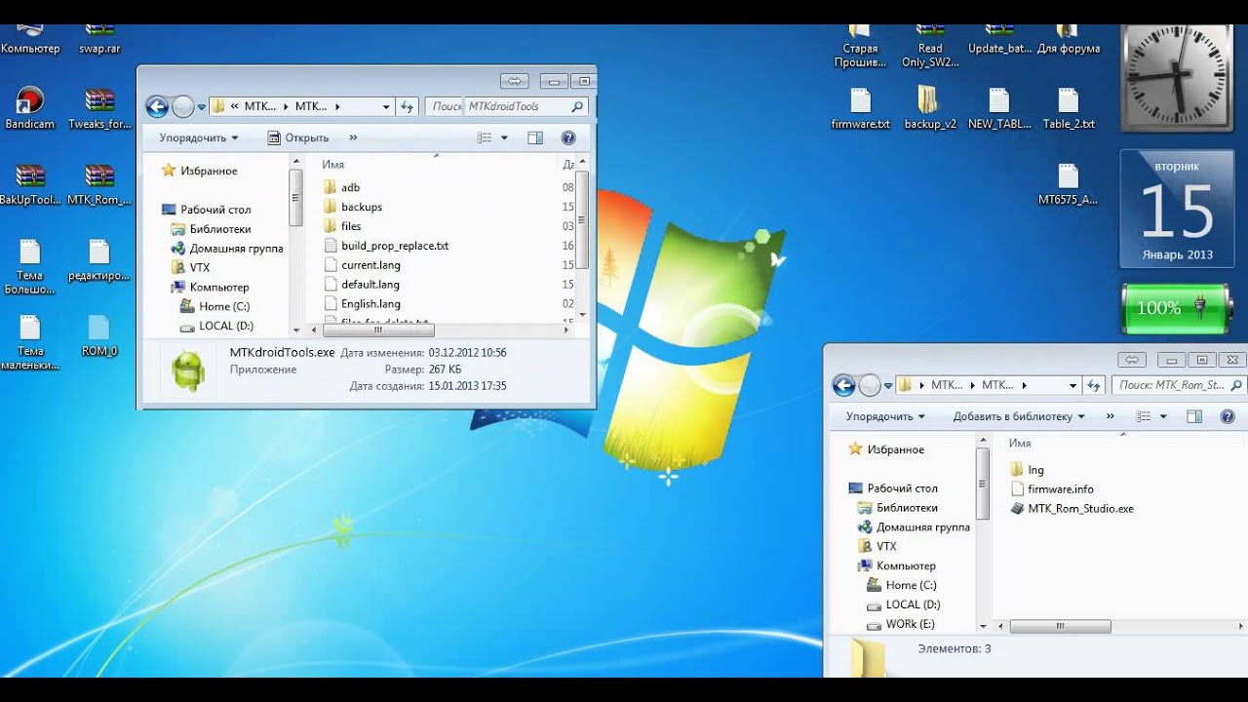
Task: Select default.lang file
Action: [x=361, y=285]
